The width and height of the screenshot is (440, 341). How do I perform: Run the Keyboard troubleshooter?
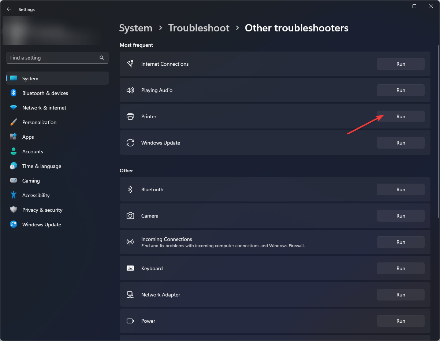401,268
